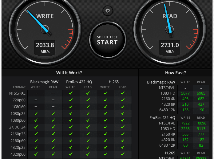Image resolution: width=214 pixels, height=159 pixels.
Task: Click Blackmagic RAW read checkmark for 1080p60
Action: pos(53,120)
